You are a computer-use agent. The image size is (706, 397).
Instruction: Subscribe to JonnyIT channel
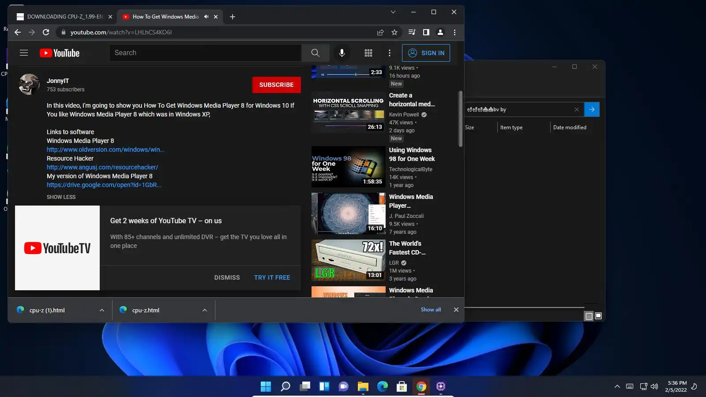pos(277,85)
